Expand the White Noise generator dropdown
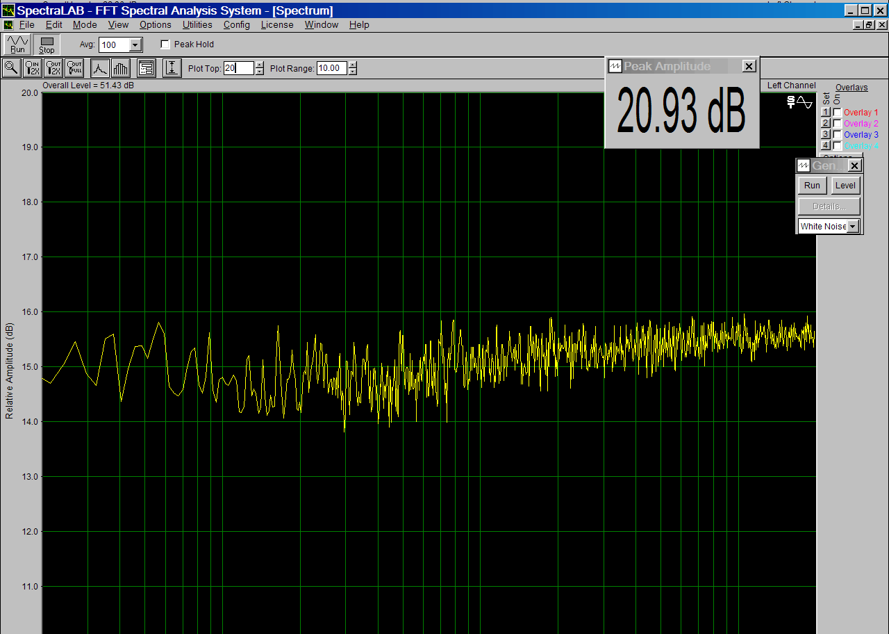This screenshot has width=889, height=634. pos(853,227)
